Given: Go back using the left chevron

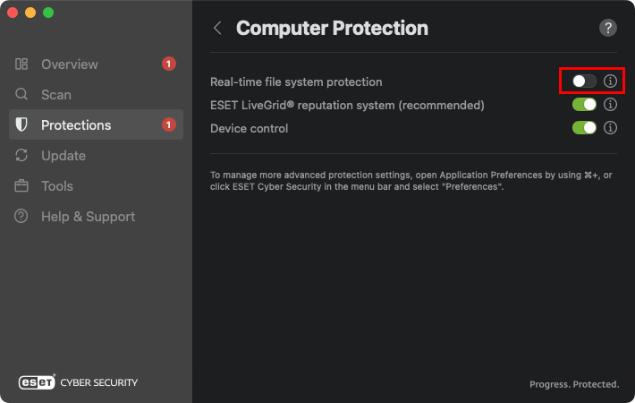Looking at the screenshot, I should pyautogui.click(x=217, y=28).
